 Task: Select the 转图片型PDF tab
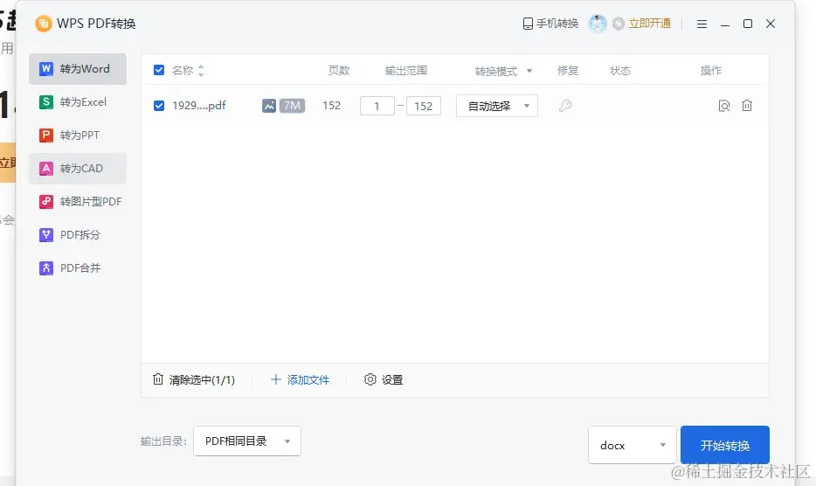(78, 202)
